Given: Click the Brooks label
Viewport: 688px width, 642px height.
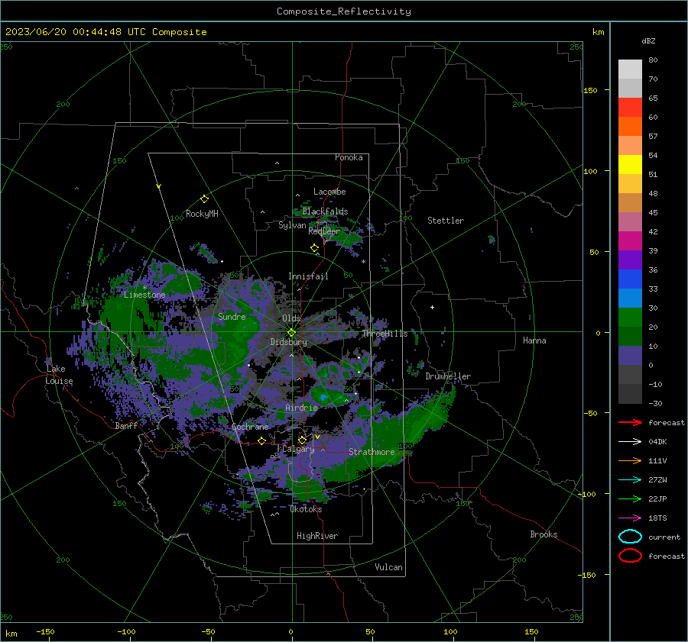Looking at the screenshot, I should 544,534.
